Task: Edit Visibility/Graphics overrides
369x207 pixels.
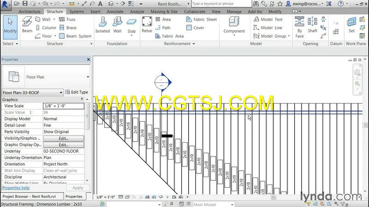Action: (64, 138)
